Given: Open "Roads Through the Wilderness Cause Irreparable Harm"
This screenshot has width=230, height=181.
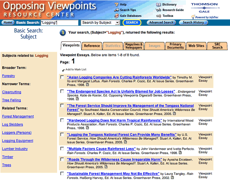Looking at the screenshot, I should click(115, 160).
